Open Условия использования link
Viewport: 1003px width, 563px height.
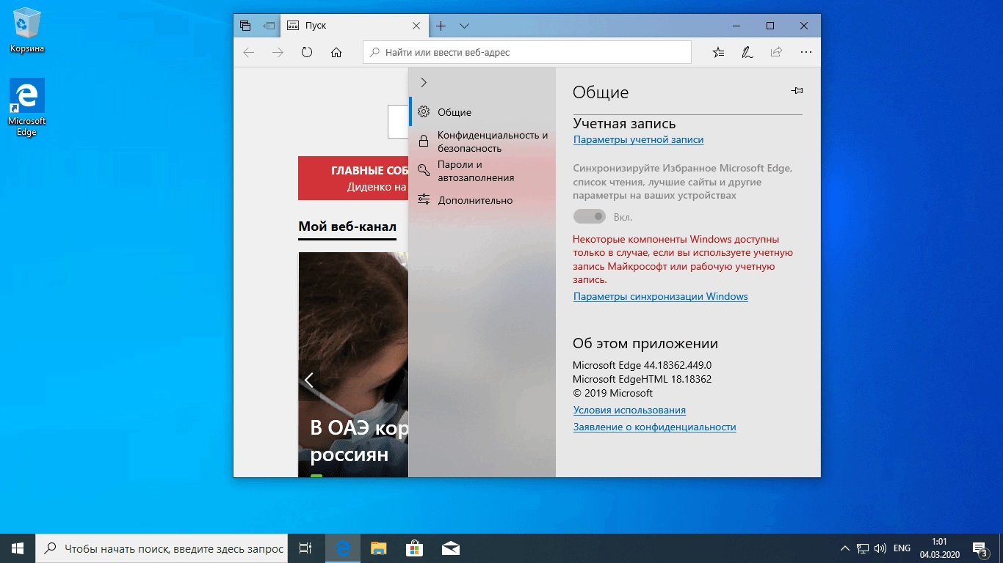pos(629,410)
